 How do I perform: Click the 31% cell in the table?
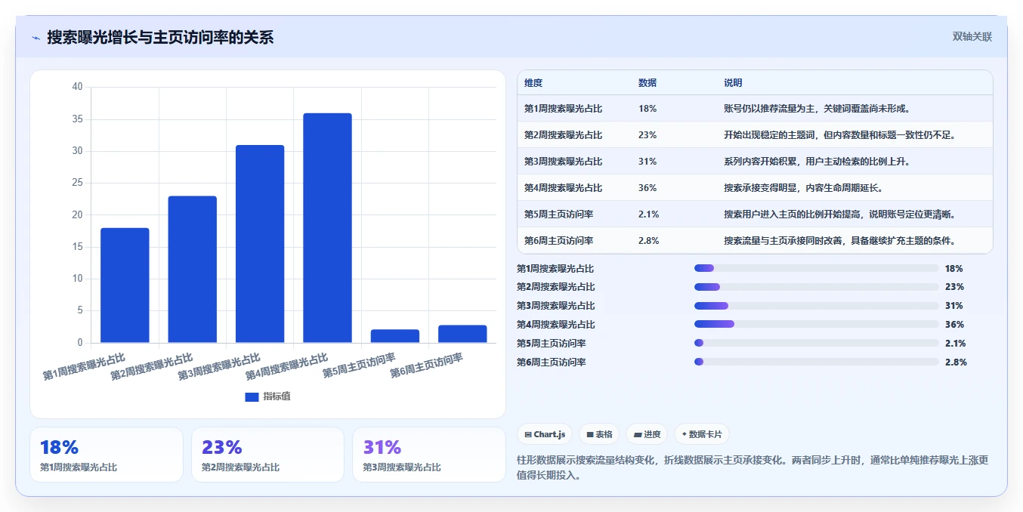click(x=647, y=162)
